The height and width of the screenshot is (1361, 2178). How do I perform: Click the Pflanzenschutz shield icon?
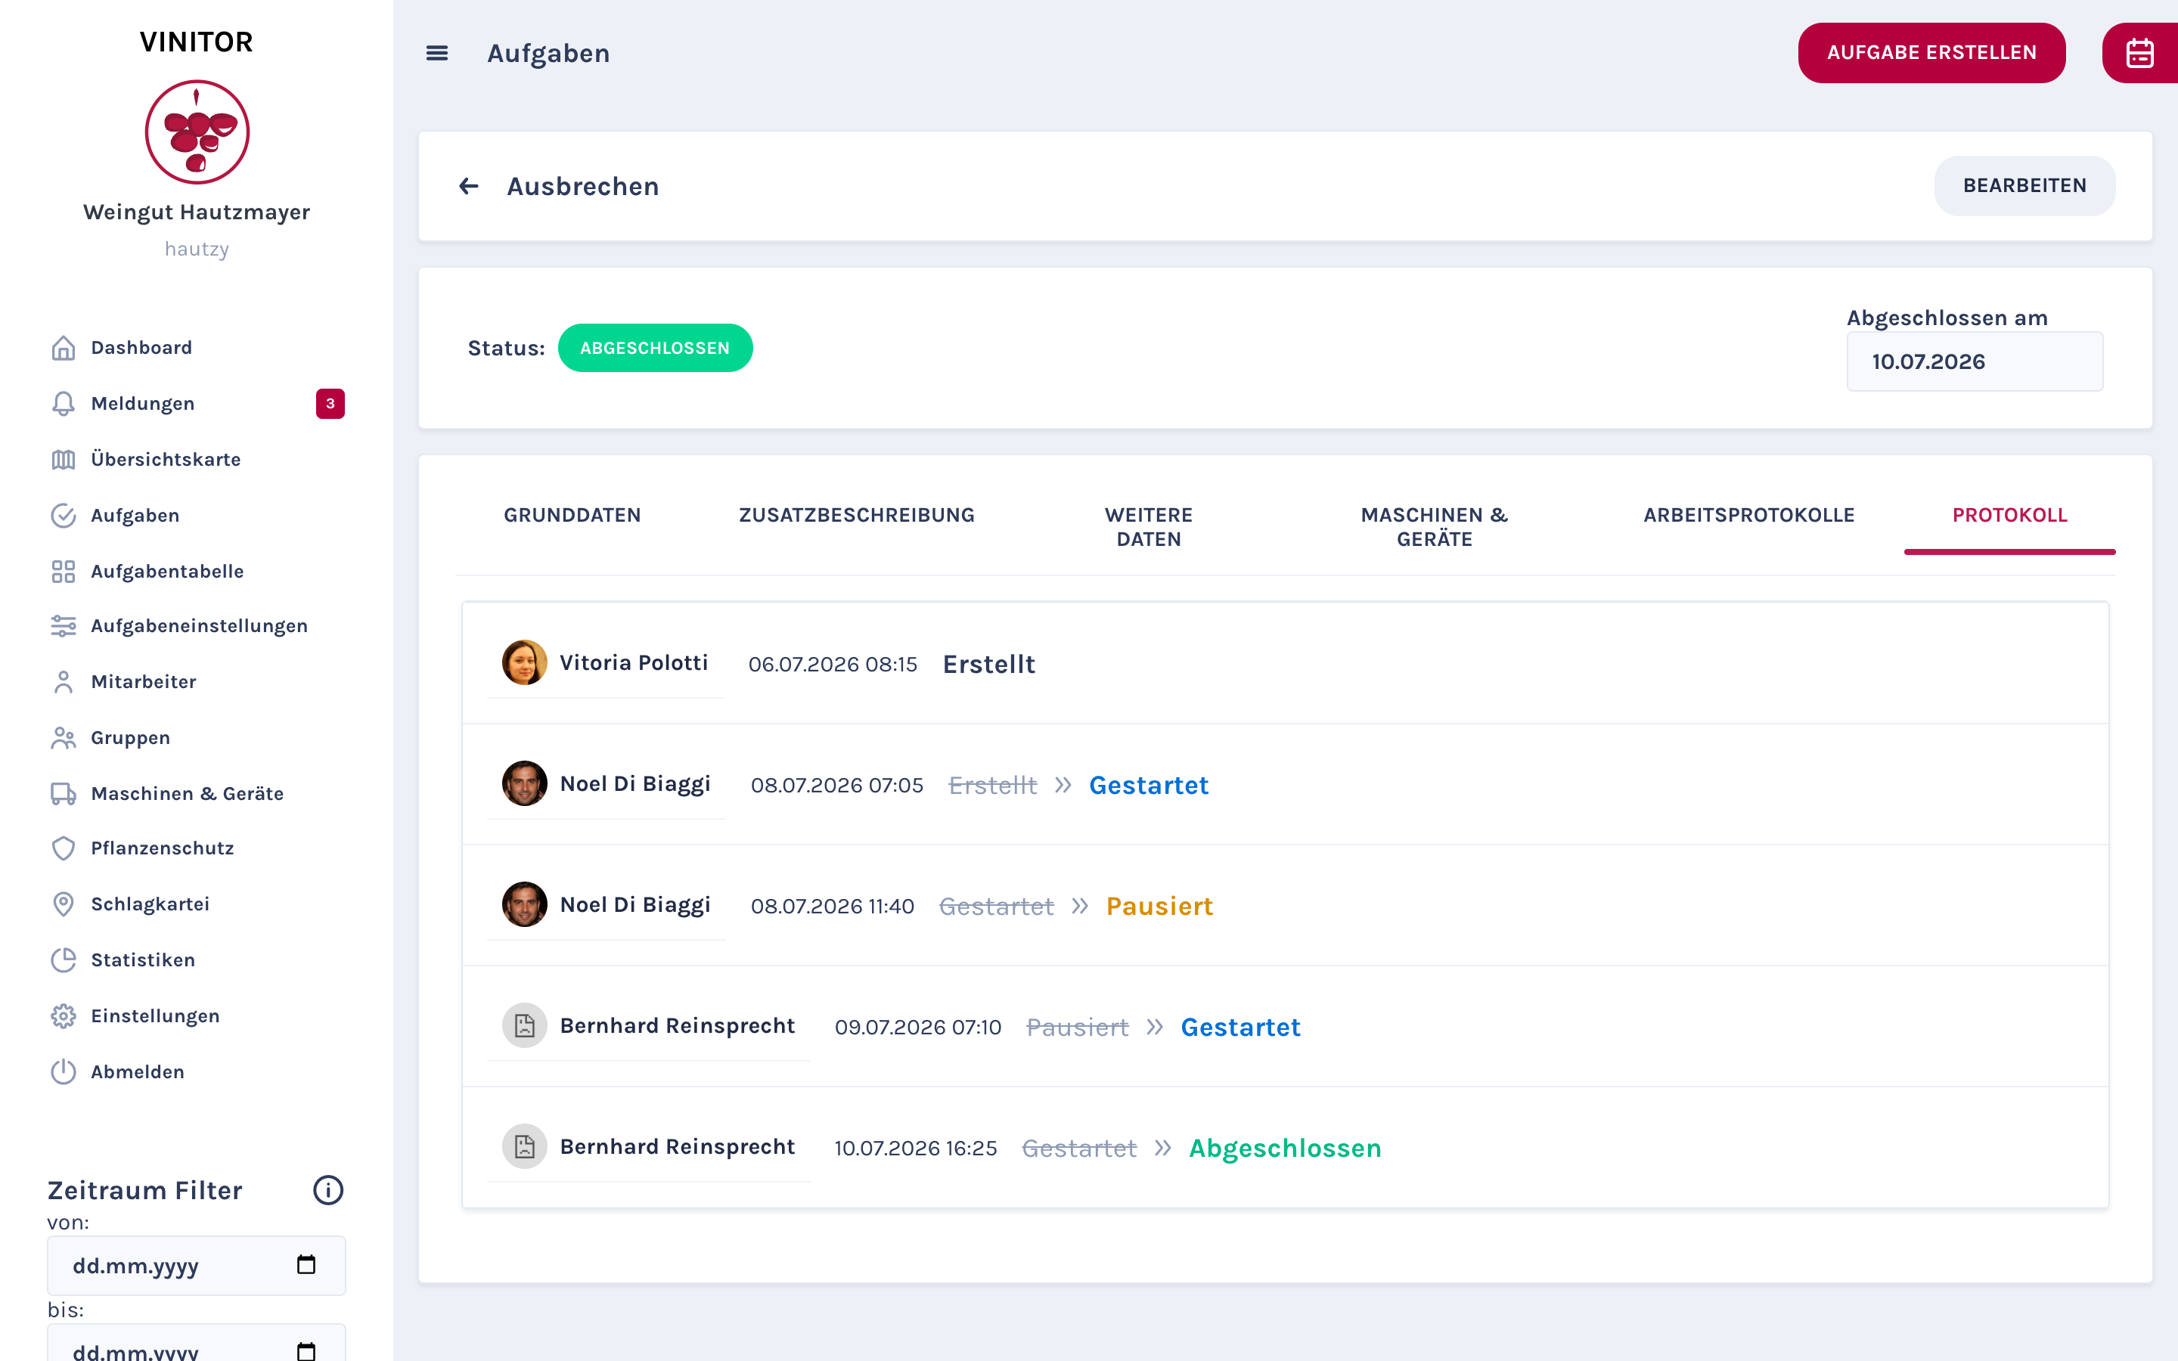coord(63,848)
